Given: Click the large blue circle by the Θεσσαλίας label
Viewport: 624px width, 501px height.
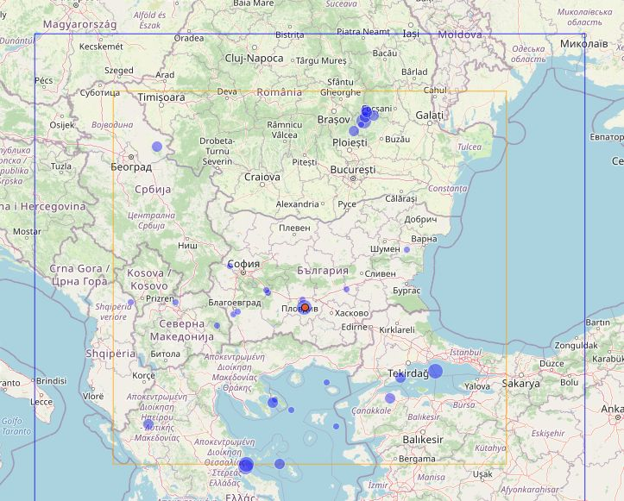Looking at the screenshot, I should tap(246, 465).
